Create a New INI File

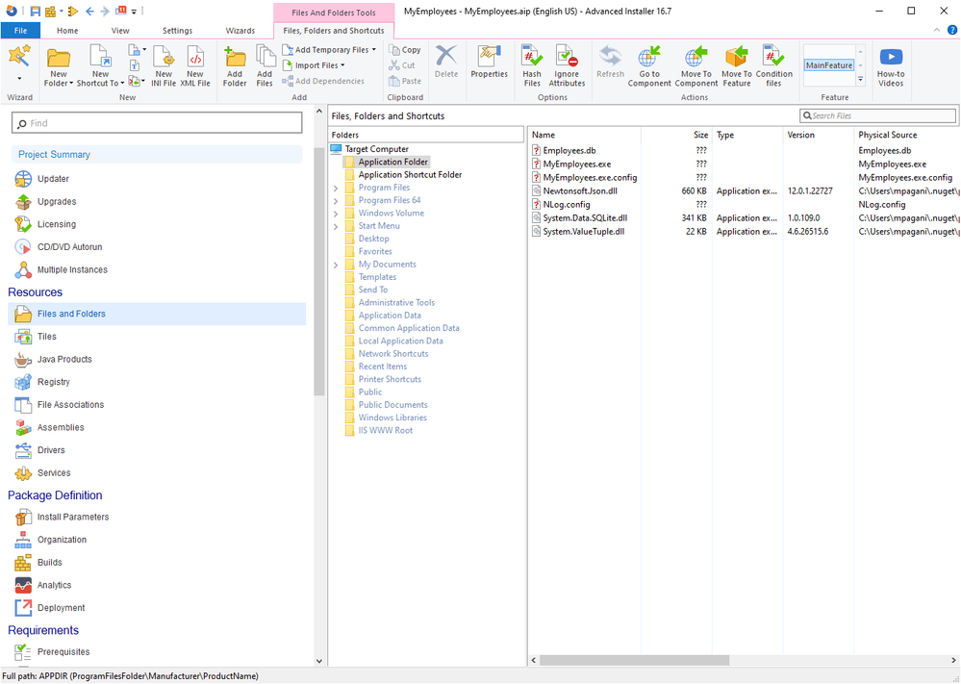tap(164, 65)
